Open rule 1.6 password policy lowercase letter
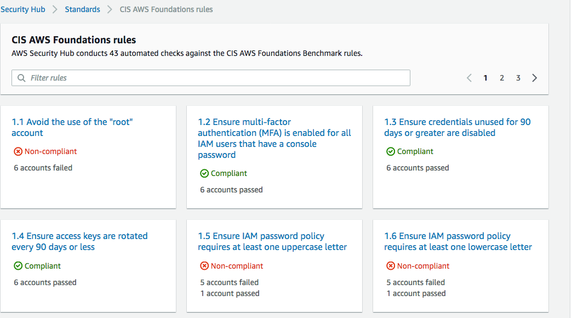572x318 pixels. pos(458,241)
